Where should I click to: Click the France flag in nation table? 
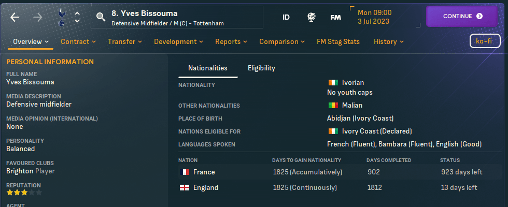(184, 172)
